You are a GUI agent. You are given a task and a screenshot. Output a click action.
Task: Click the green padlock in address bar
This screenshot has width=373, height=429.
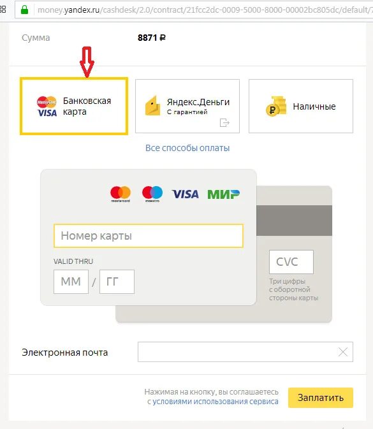(25, 10)
